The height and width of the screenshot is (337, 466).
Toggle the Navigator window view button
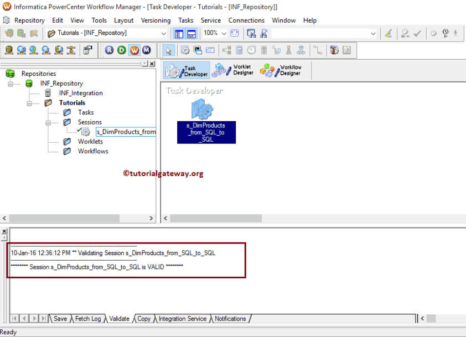coord(179,34)
